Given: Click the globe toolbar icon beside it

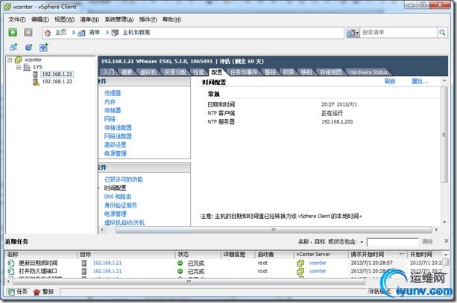Looking at the screenshot, I should [x=28, y=47].
